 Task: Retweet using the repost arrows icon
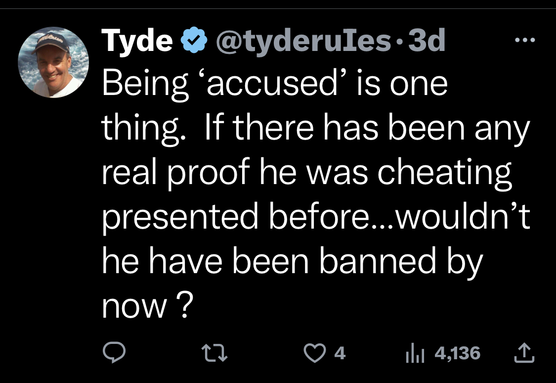pos(214,353)
